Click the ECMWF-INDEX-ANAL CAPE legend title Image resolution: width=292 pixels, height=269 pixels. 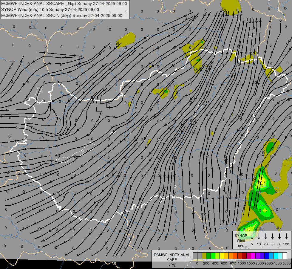(x=172, y=257)
